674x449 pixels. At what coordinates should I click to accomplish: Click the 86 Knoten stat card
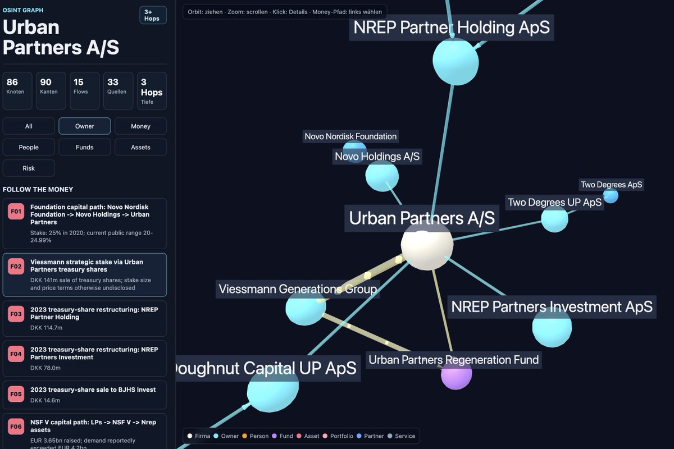[17, 91]
